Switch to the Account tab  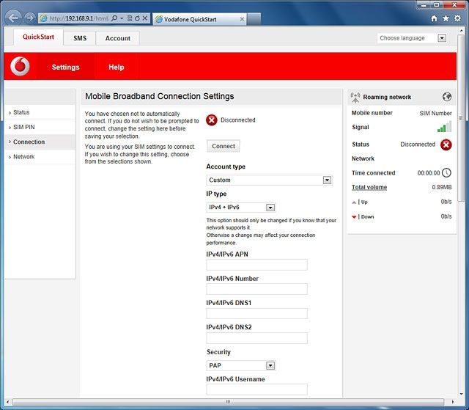tap(117, 38)
